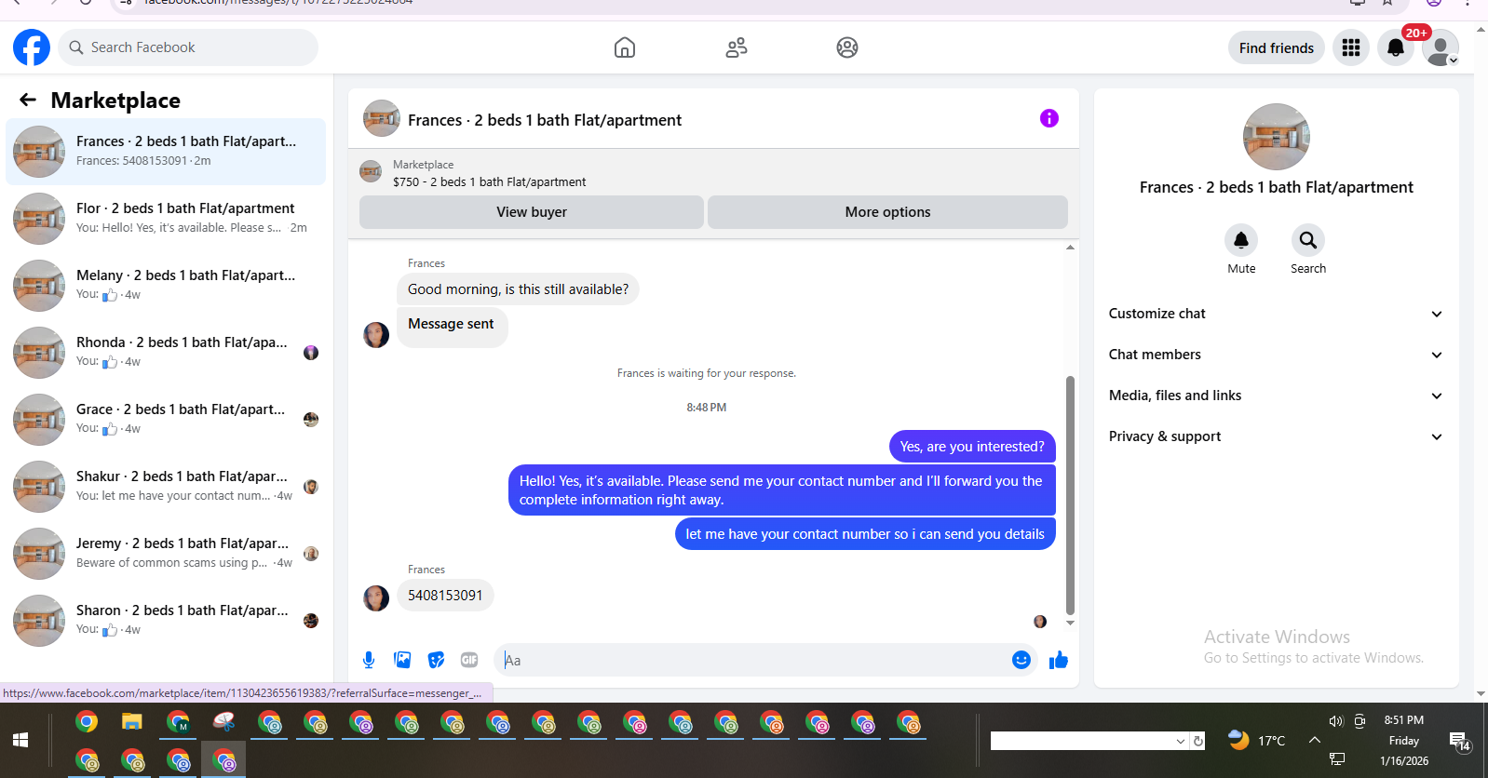Show hidden tray icons chevron
Screen dimensions: 1488x778
[1314, 740]
